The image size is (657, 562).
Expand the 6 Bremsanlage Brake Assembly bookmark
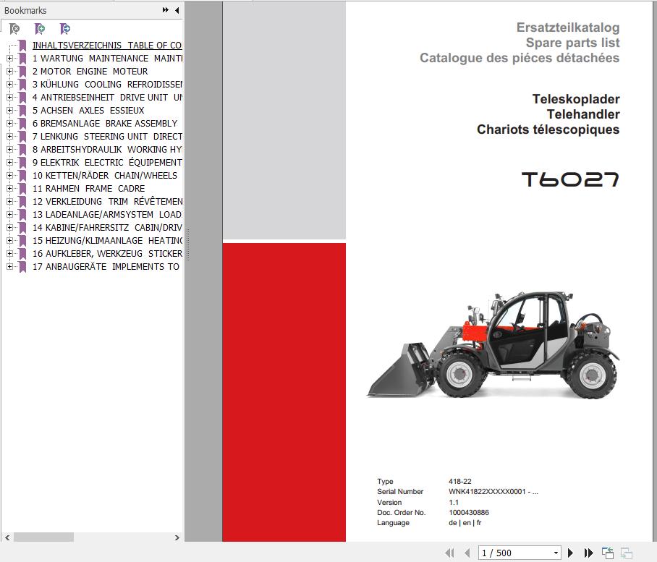point(9,123)
